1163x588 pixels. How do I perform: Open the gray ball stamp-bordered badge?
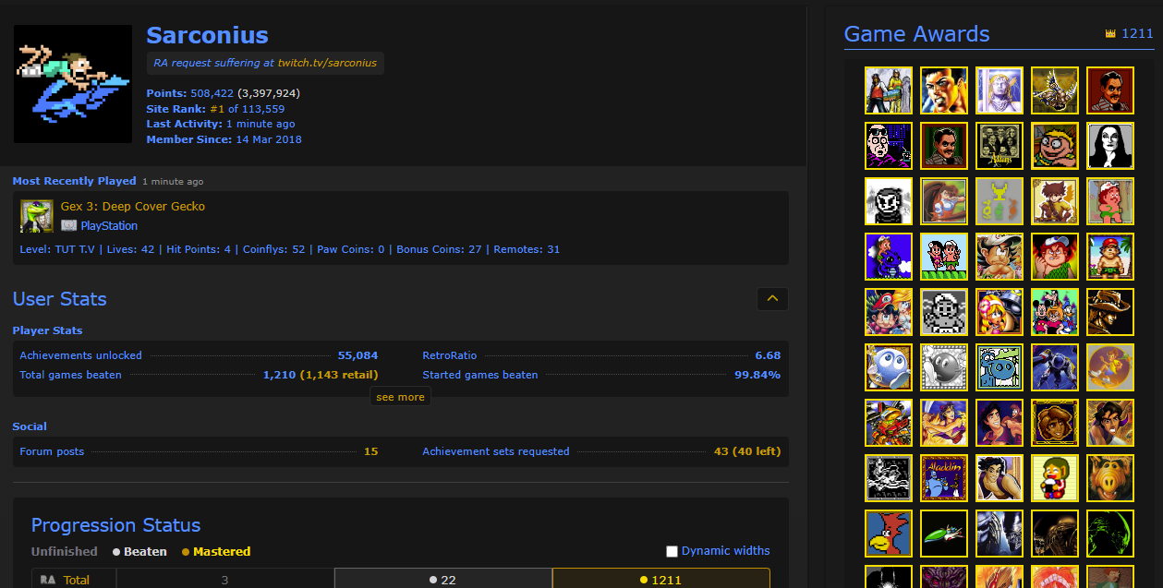[944, 367]
